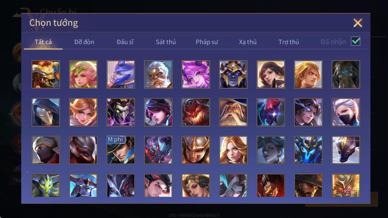388x218 pixels.
Task: Choose the white-haired hero wearing black face mask
Action: (x=346, y=112)
